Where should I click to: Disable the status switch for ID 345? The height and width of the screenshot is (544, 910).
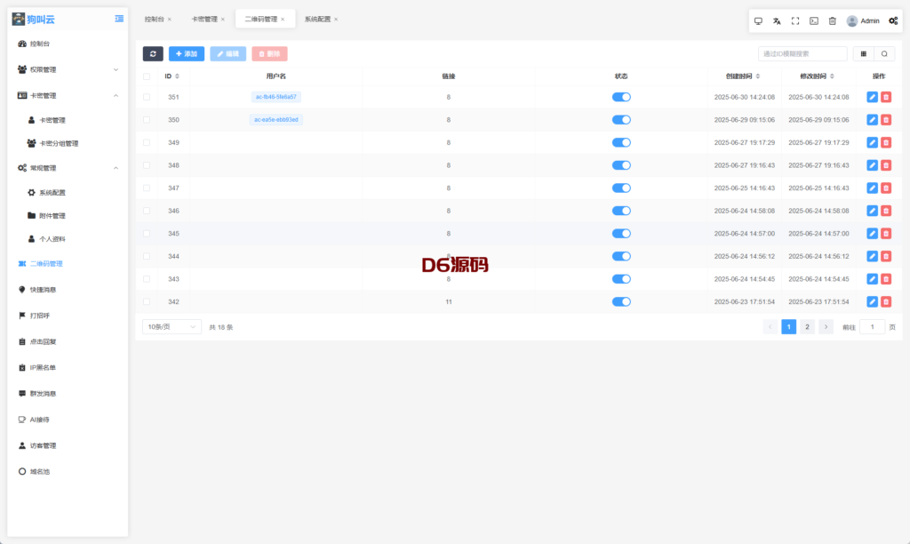coord(621,234)
